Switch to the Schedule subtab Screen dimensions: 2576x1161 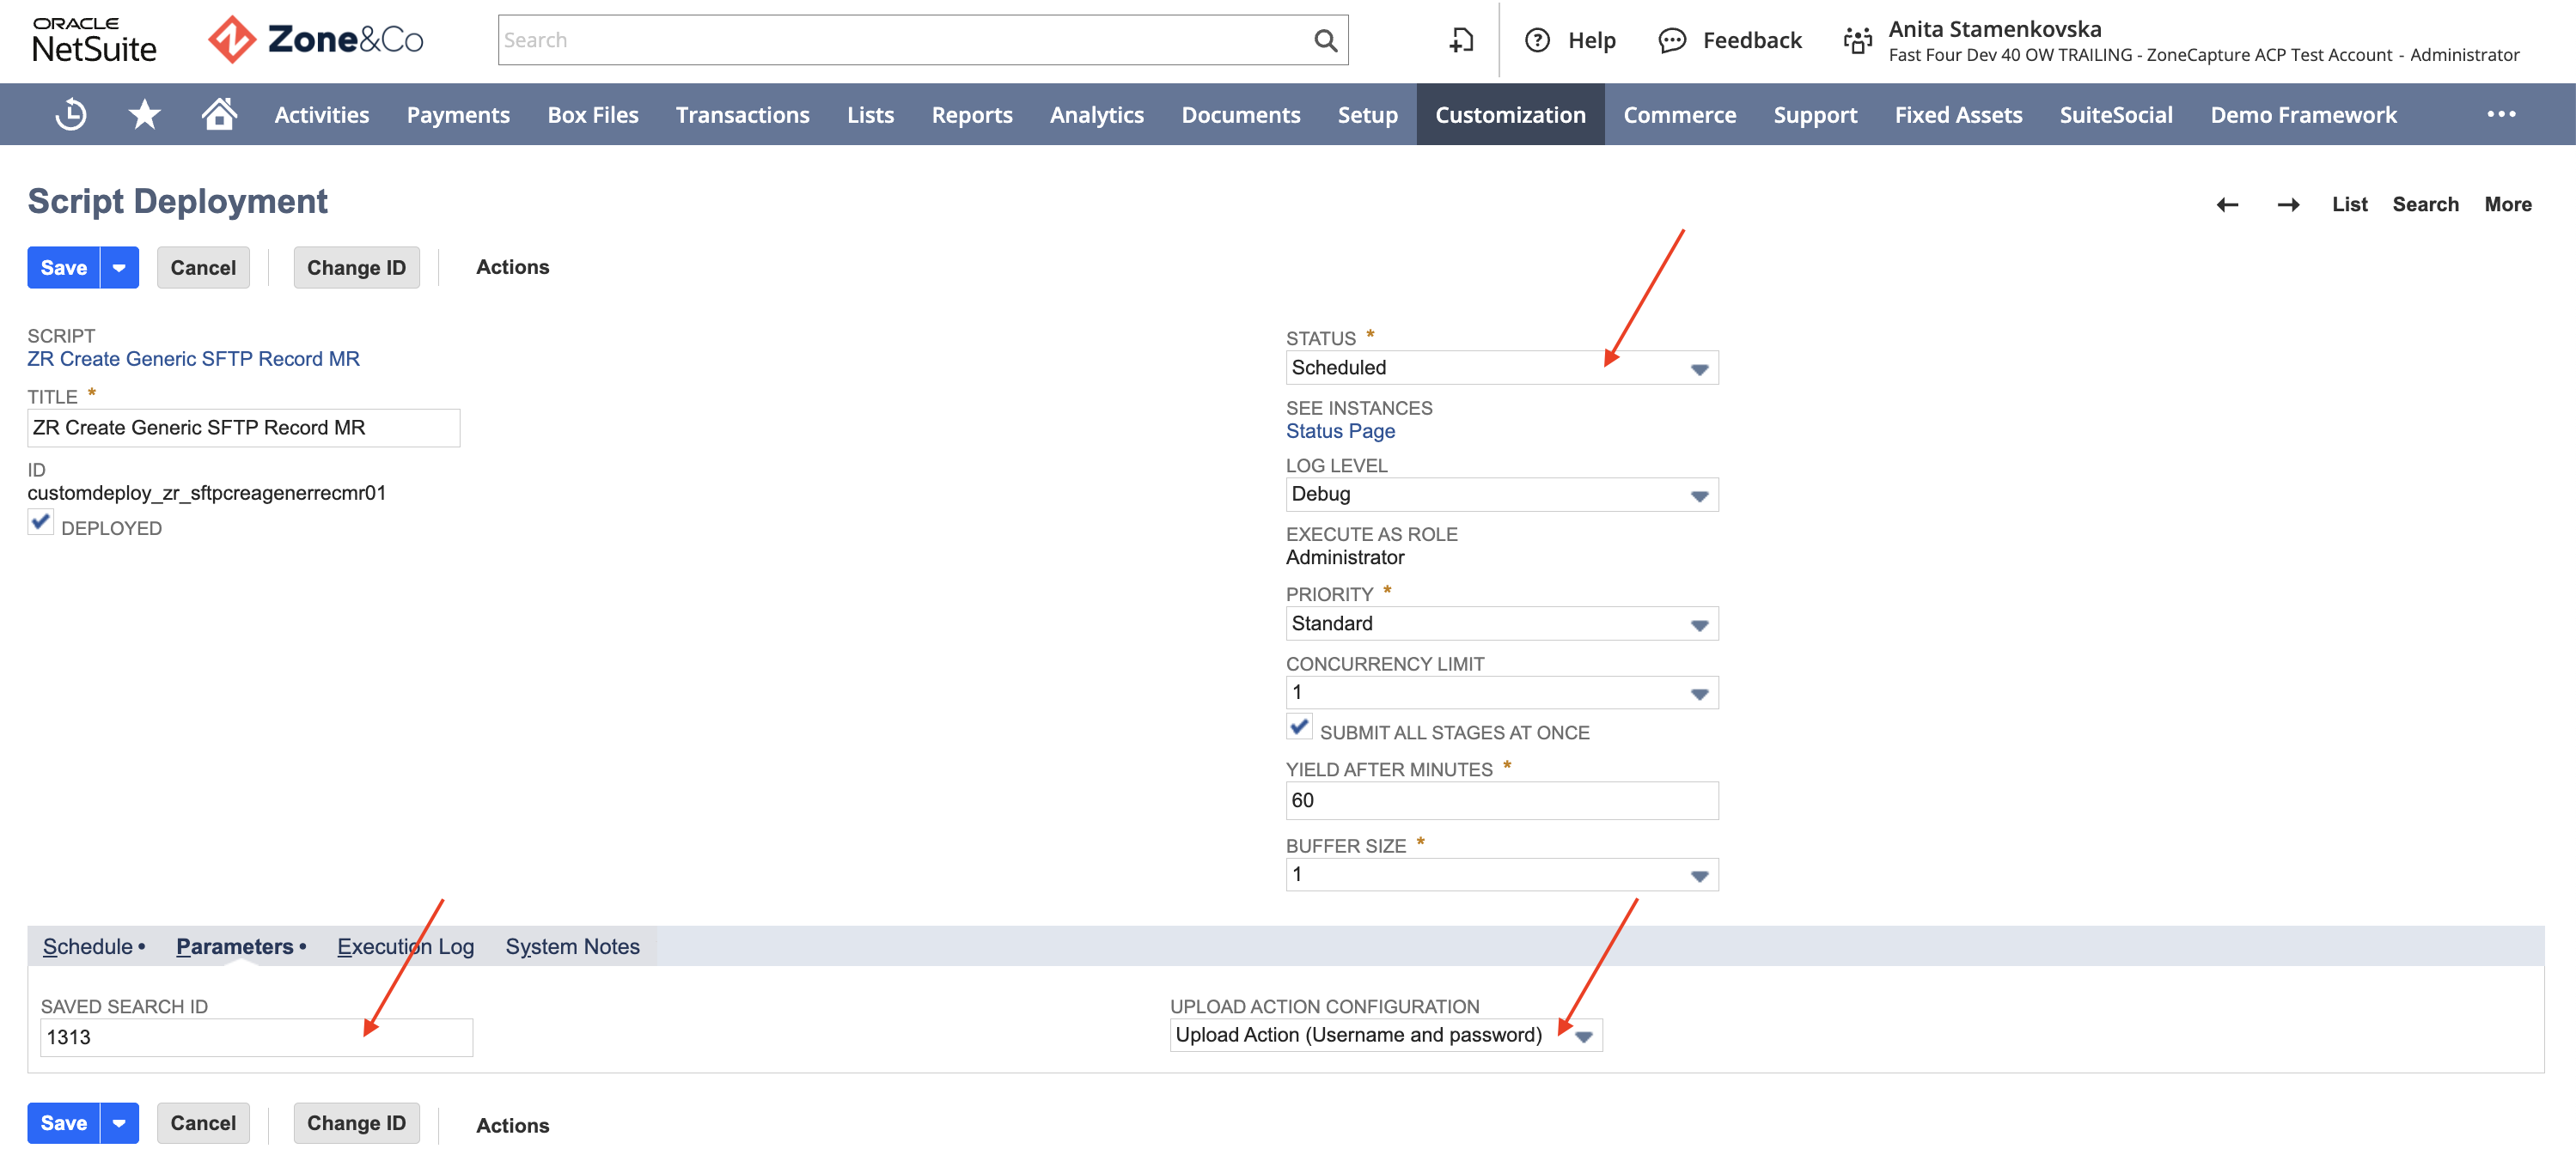coord(88,946)
